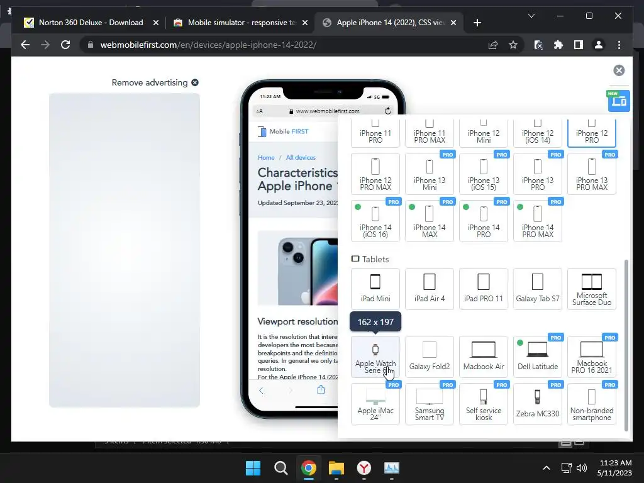Pick the iPhone 13 Mini device

click(x=430, y=174)
